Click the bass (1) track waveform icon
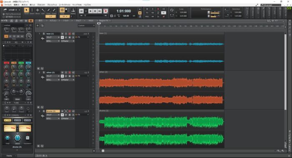292x158 pixels. point(43,38)
